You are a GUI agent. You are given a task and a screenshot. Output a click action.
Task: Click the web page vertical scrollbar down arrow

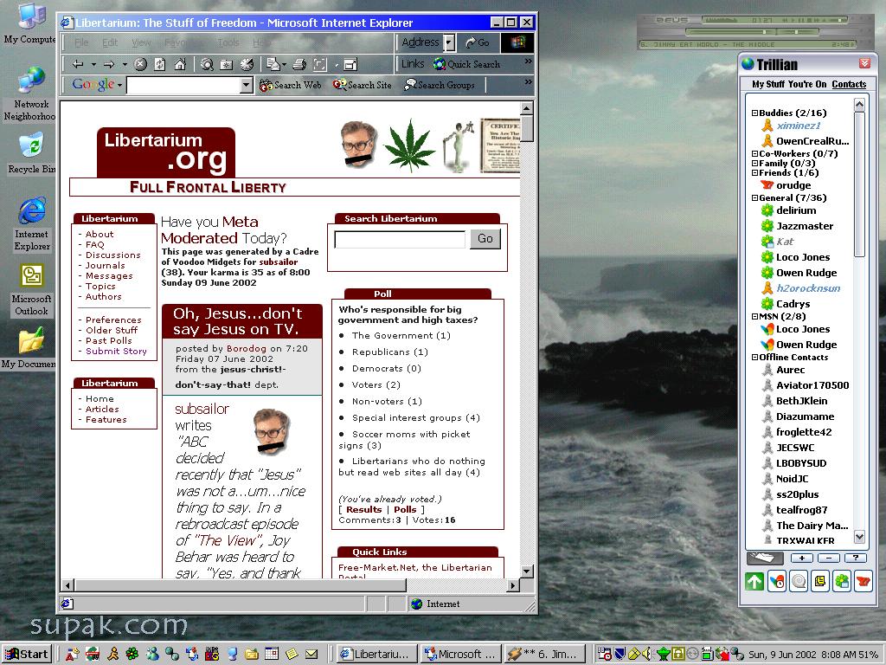point(526,571)
